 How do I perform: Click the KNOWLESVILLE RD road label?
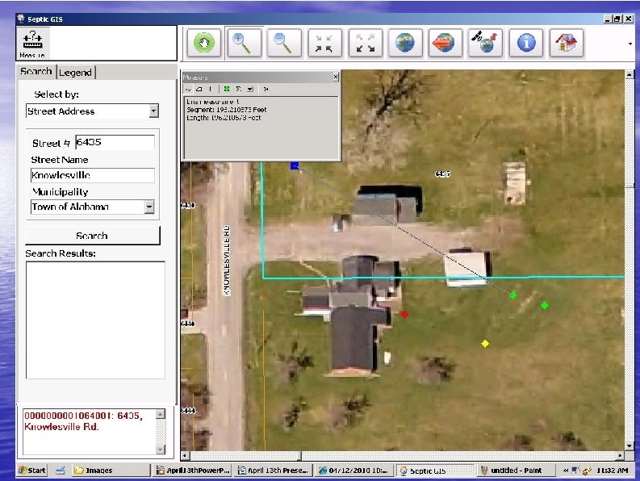coord(227,261)
